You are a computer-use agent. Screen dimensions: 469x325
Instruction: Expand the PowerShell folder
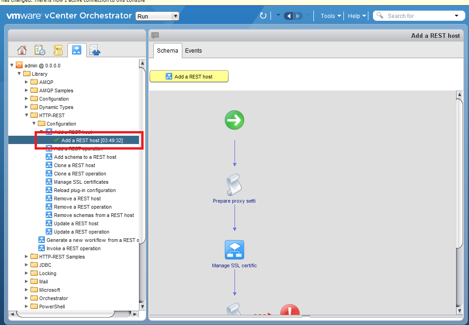tap(26, 306)
